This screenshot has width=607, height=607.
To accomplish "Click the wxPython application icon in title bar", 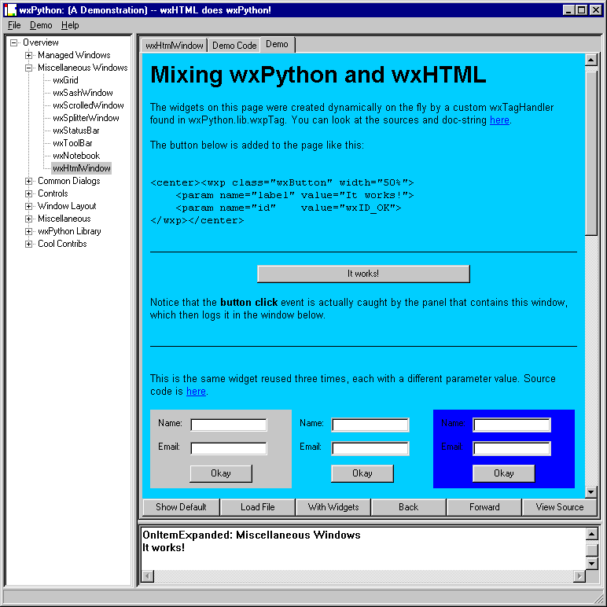I will click(x=10, y=10).
